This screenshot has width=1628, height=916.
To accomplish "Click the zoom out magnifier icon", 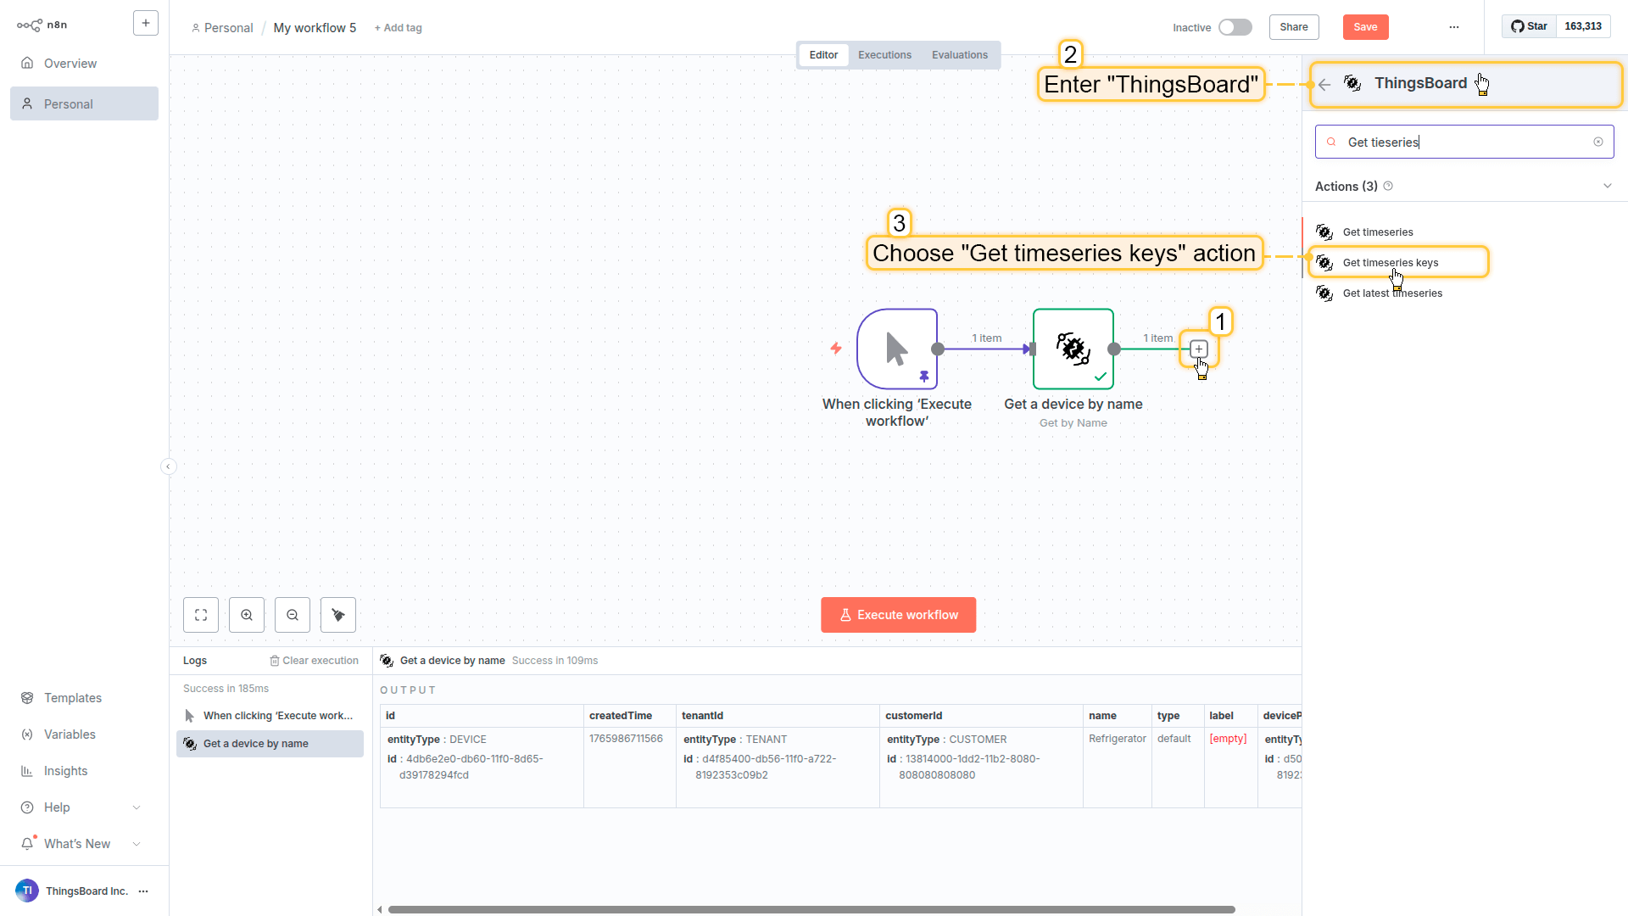I will [x=293, y=615].
